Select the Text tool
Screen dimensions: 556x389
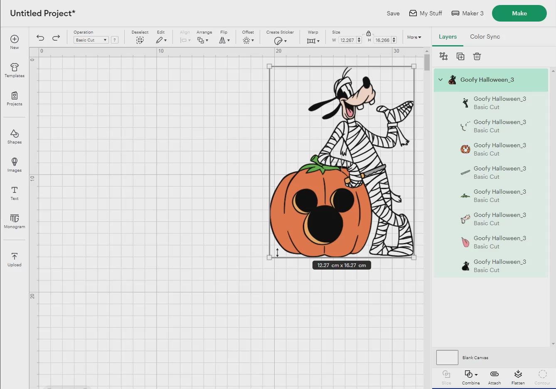(x=15, y=193)
